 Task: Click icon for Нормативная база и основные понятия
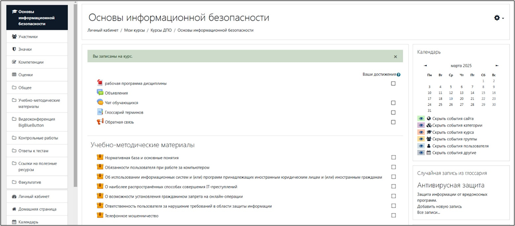coord(100,157)
